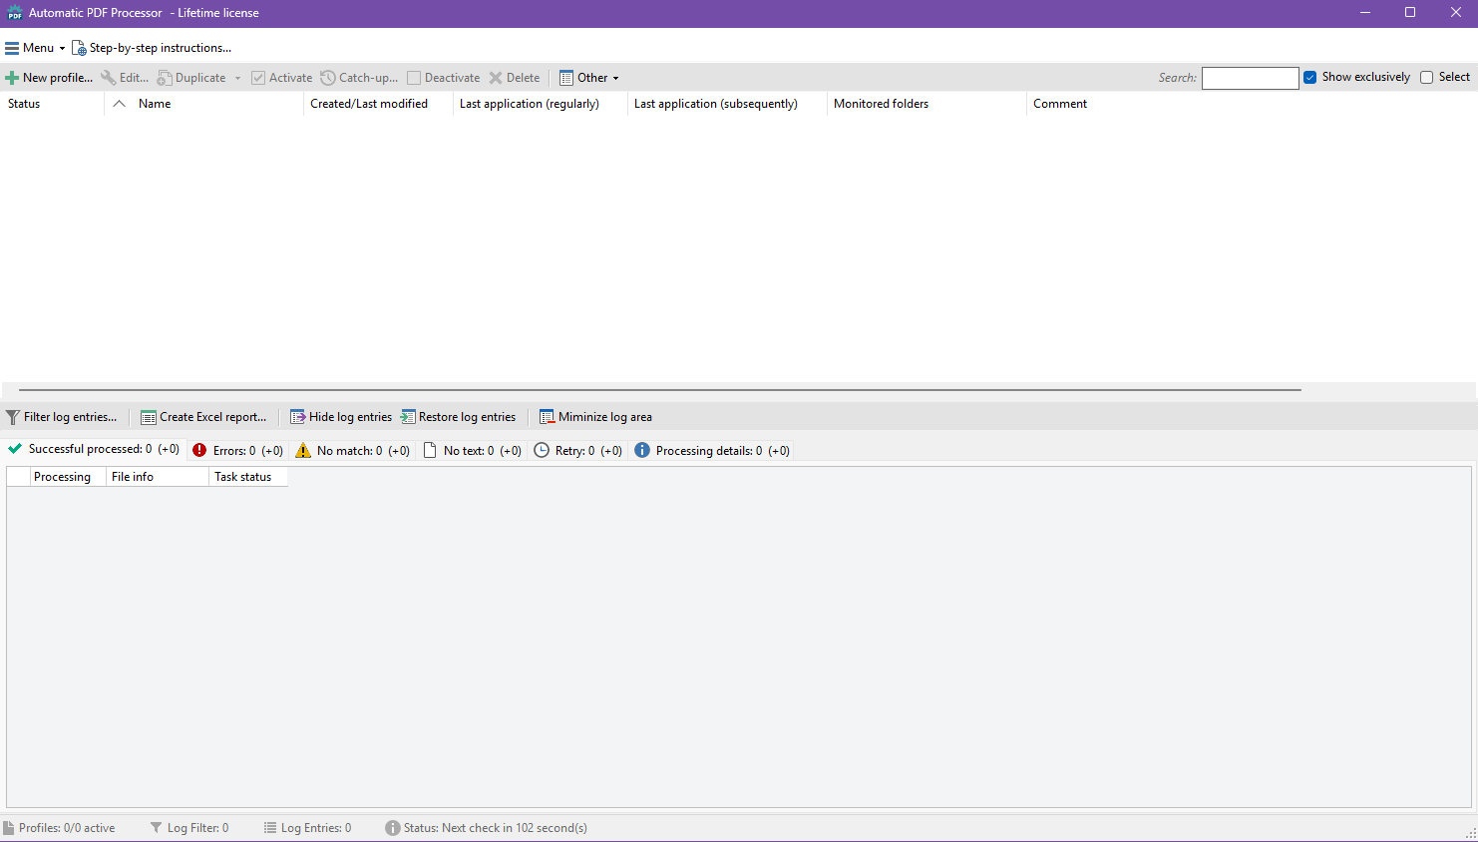Click 'Log Entries: 0' status text

[x=316, y=828]
